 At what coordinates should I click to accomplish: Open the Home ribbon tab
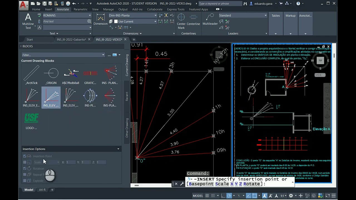(x=36, y=9)
